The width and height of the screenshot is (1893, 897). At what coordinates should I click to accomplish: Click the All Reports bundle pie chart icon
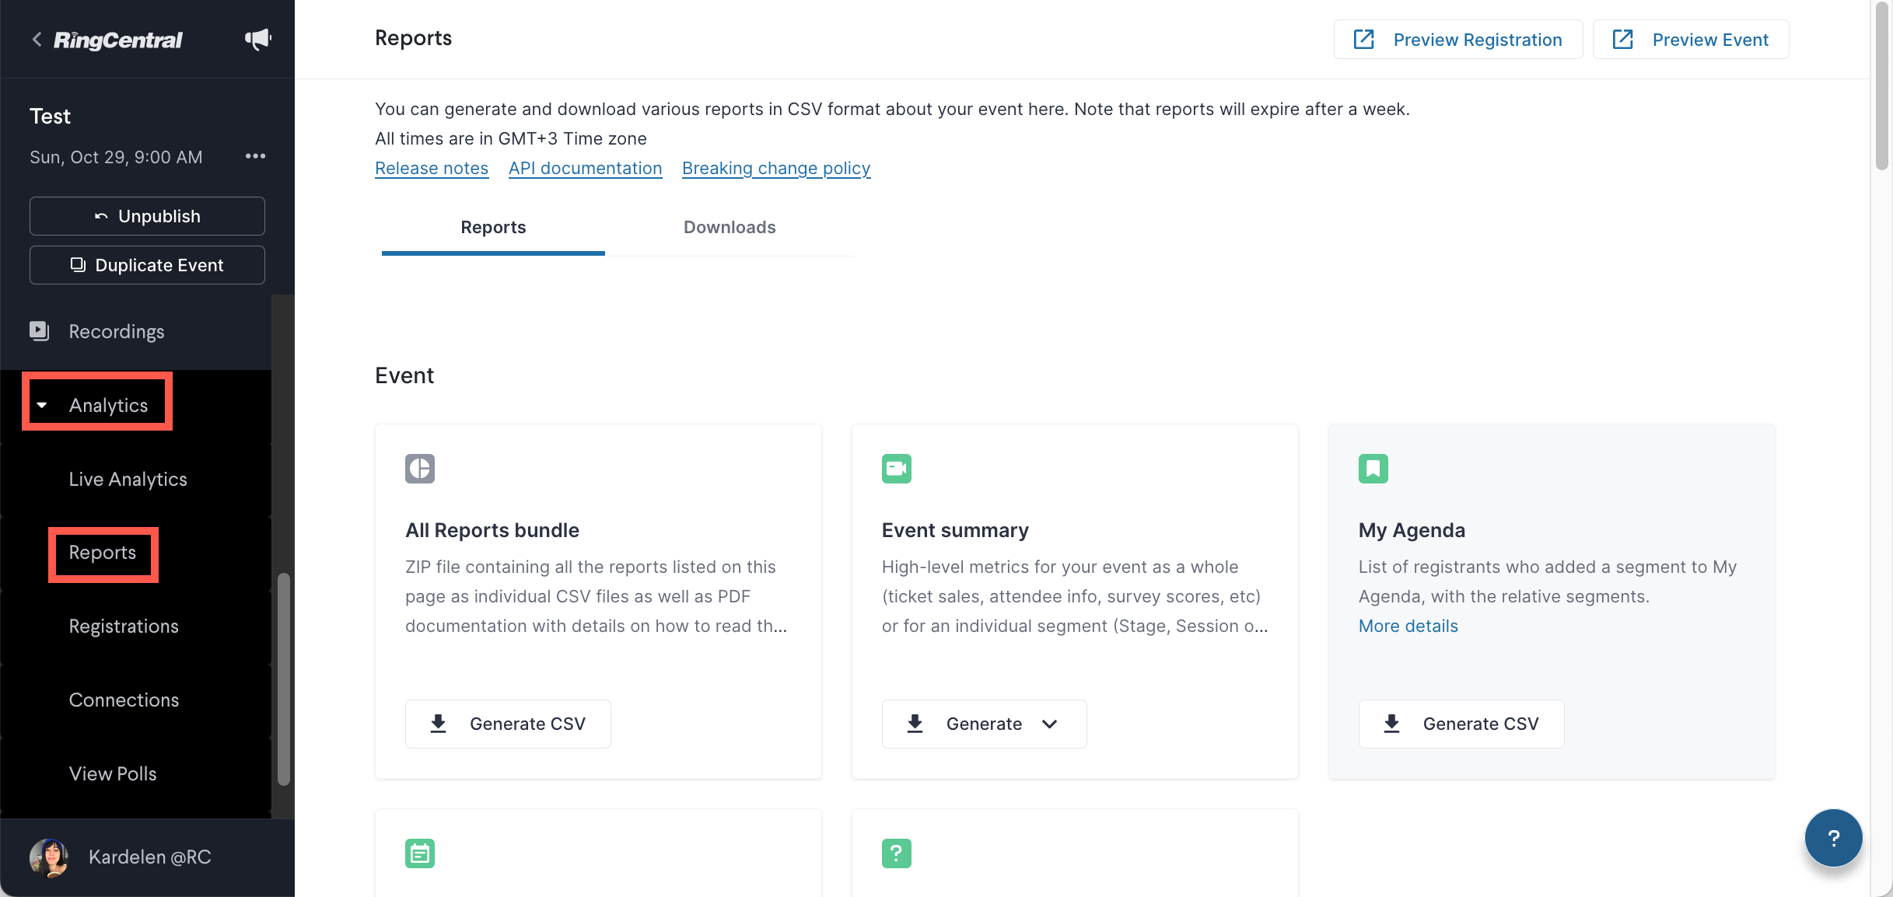(x=420, y=469)
